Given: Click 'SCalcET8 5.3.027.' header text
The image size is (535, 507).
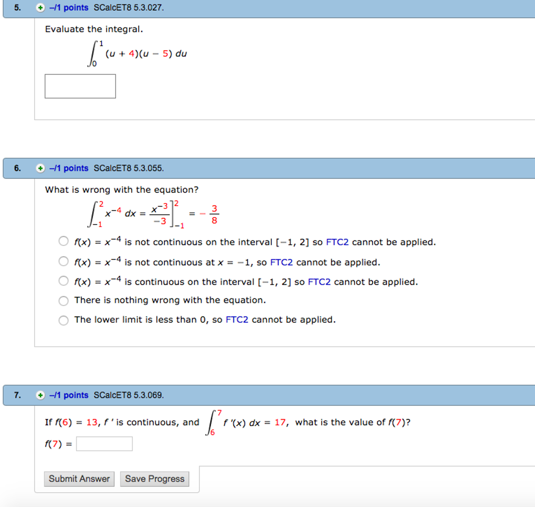Looking at the screenshot, I should pyautogui.click(x=129, y=8).
